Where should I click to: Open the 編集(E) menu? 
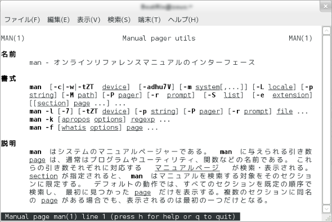coord(59,20)
